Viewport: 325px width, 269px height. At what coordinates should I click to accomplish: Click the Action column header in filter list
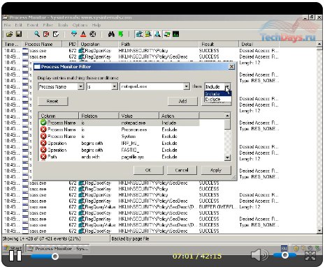pyautogui.click(x=179, y=116)
